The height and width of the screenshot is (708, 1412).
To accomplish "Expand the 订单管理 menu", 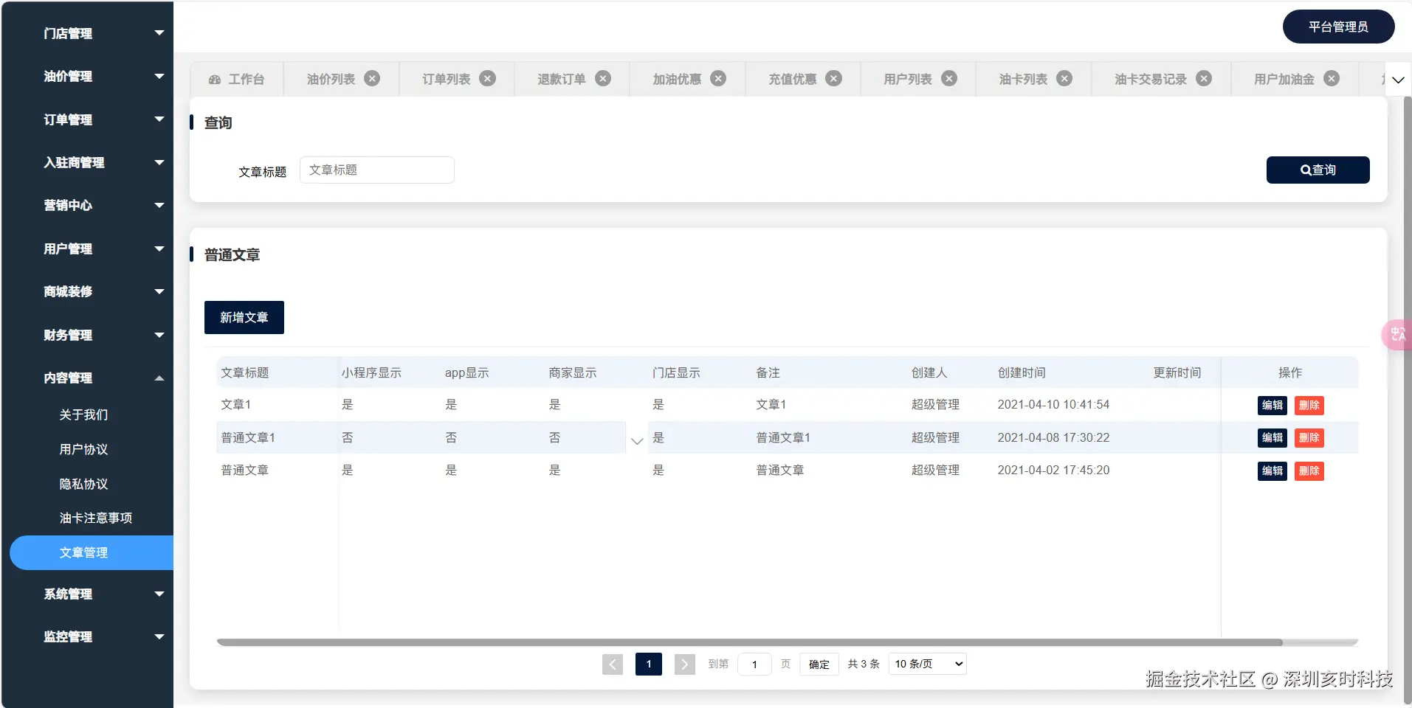I will 87,119.
